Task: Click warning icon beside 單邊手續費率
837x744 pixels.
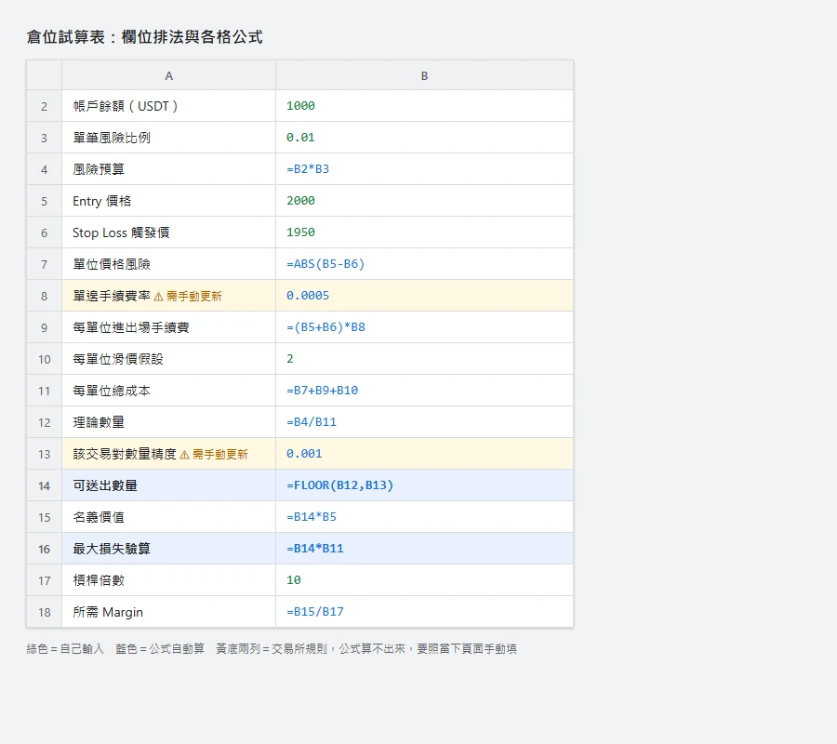Action: 158,297
